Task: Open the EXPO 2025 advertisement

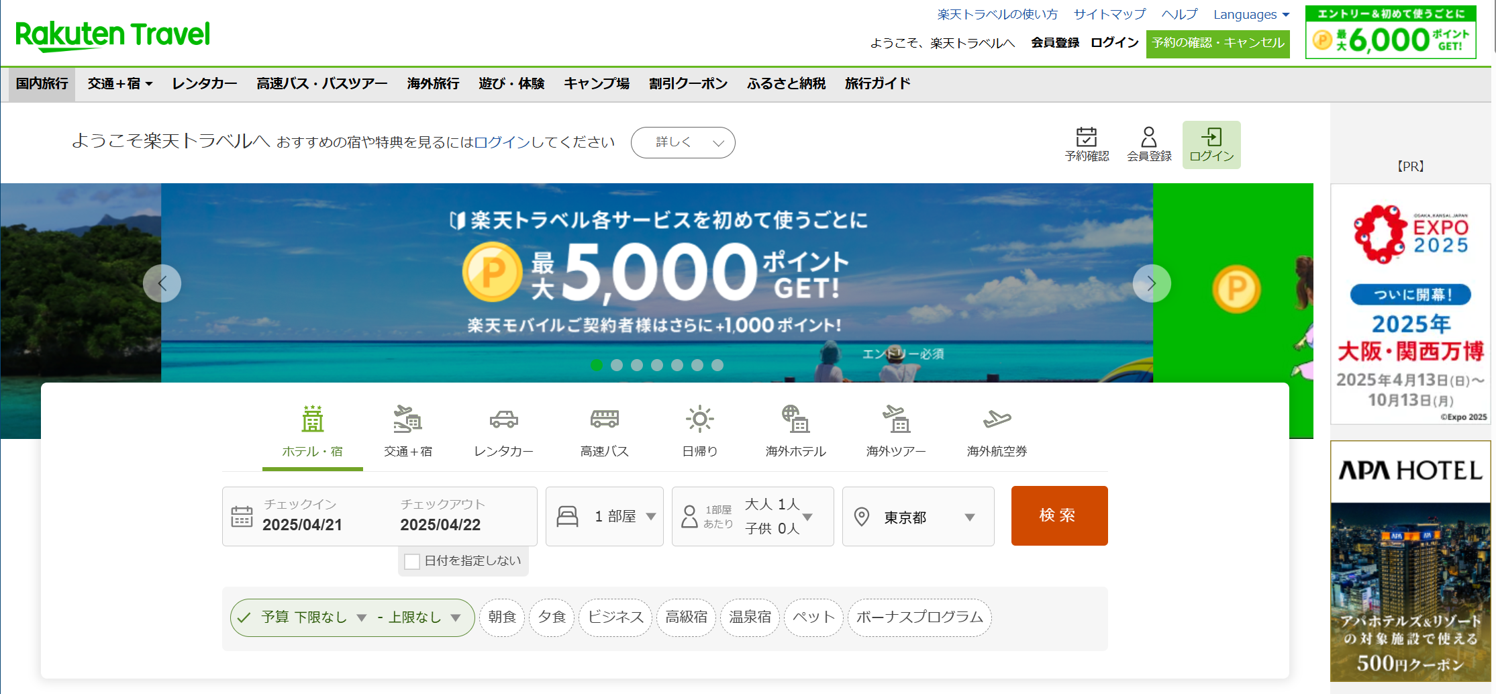Action: tap(1410, 304)
